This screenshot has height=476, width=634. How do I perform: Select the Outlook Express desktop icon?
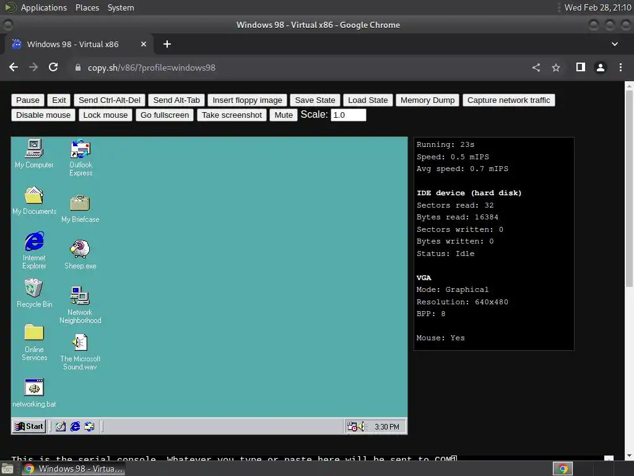point(80,157)
